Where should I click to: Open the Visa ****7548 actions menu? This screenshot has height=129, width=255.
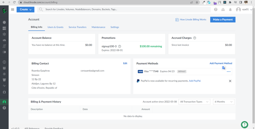coord(229,71)
